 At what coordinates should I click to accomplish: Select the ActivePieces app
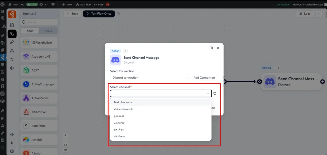(x=39, y=98)
